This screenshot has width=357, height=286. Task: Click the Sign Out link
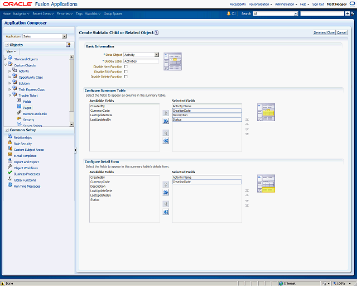318,4
